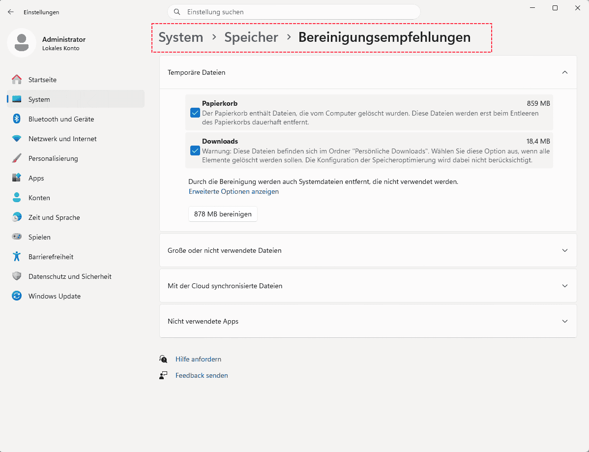Open Netzwerk und Internet settings
Image resolution: width=589 pixels, height=452 pixels.
click(x=76, y=139)
